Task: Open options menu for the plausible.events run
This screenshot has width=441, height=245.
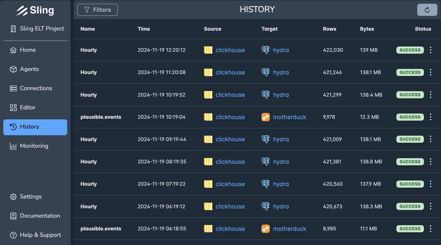Action: [430, 117]
